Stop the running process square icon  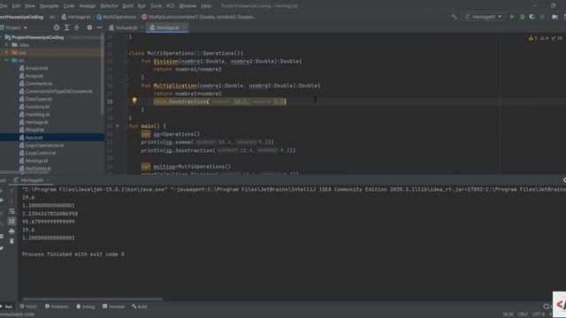[542, 17]
